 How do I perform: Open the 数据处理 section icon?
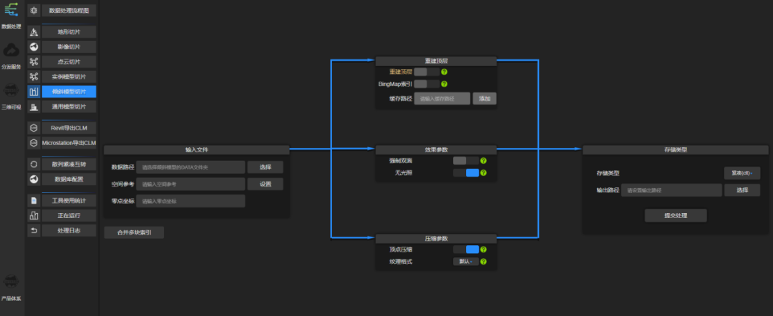pos(11,10)
